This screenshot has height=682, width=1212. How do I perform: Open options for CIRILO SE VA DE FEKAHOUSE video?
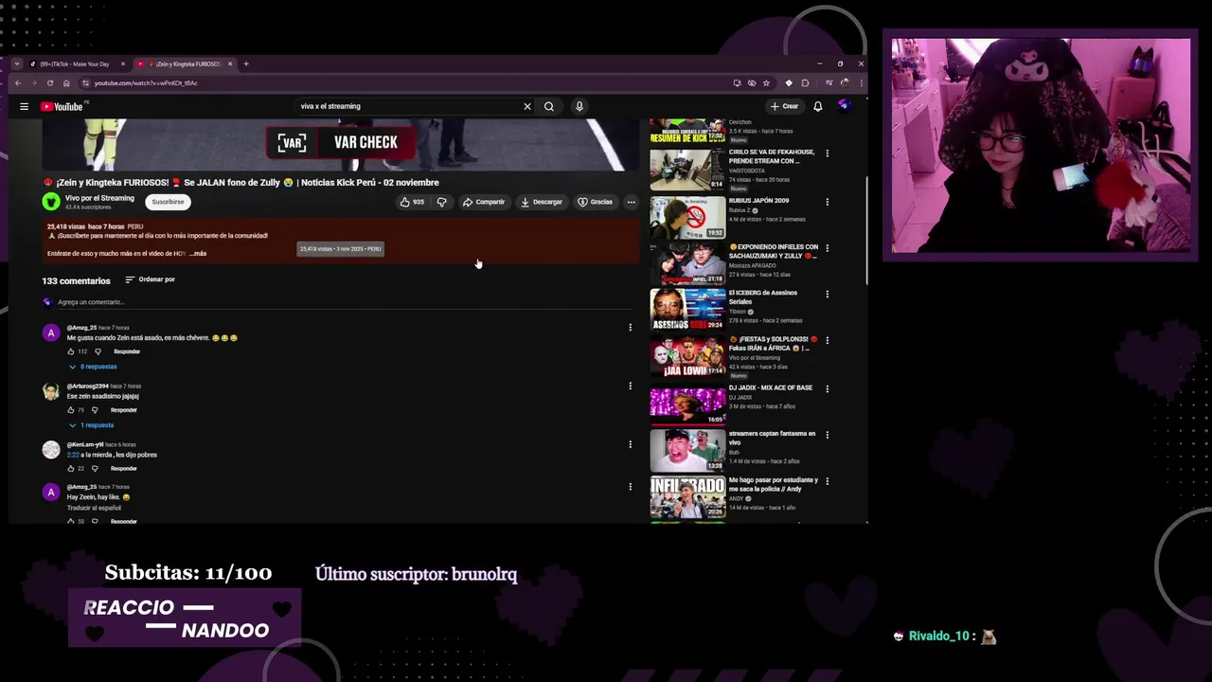point(827,153)
